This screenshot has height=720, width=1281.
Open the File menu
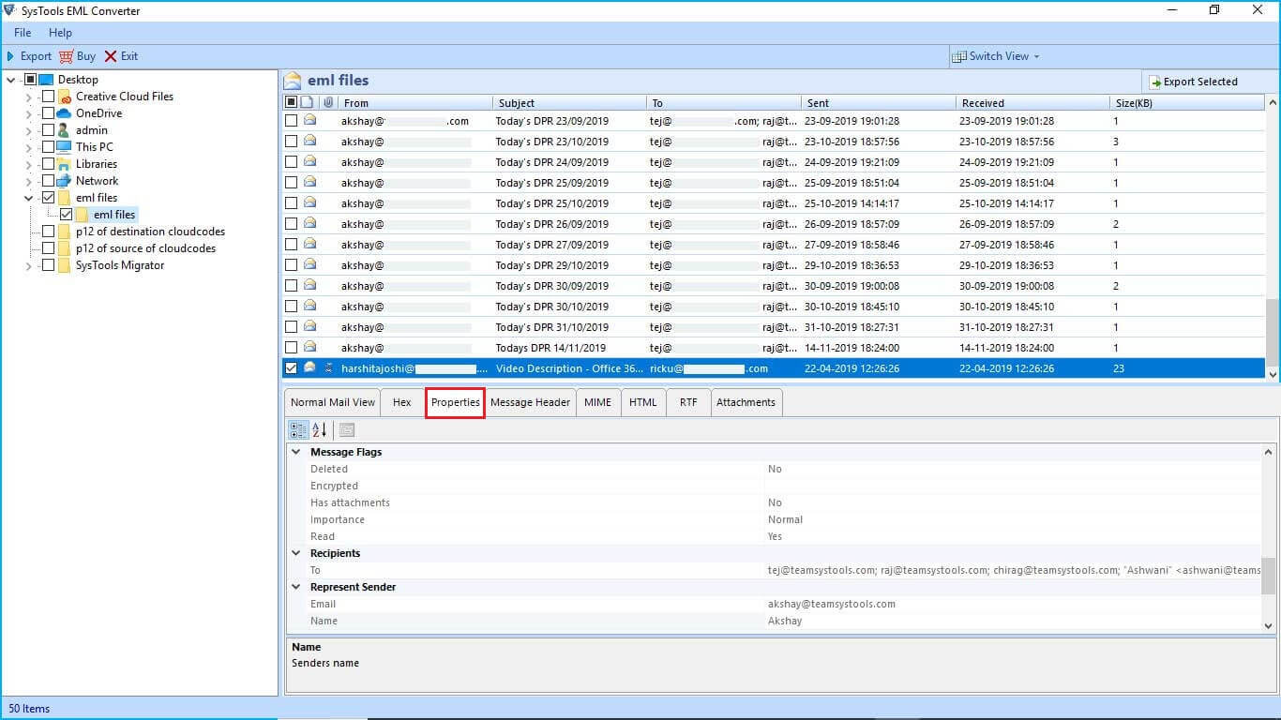23,33
